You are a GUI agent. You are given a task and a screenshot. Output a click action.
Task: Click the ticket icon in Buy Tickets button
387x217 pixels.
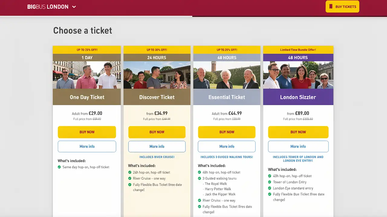pos(331,7)
